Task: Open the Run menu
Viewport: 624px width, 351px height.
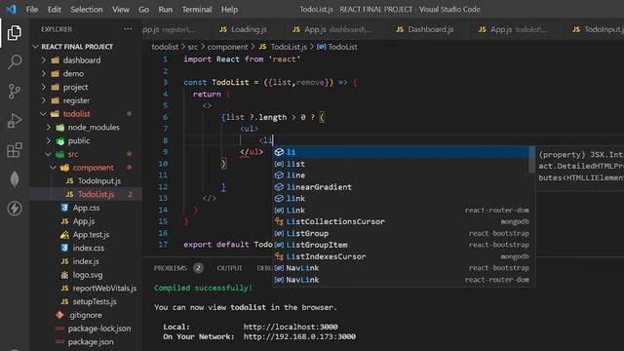Action: click(165, 9)
